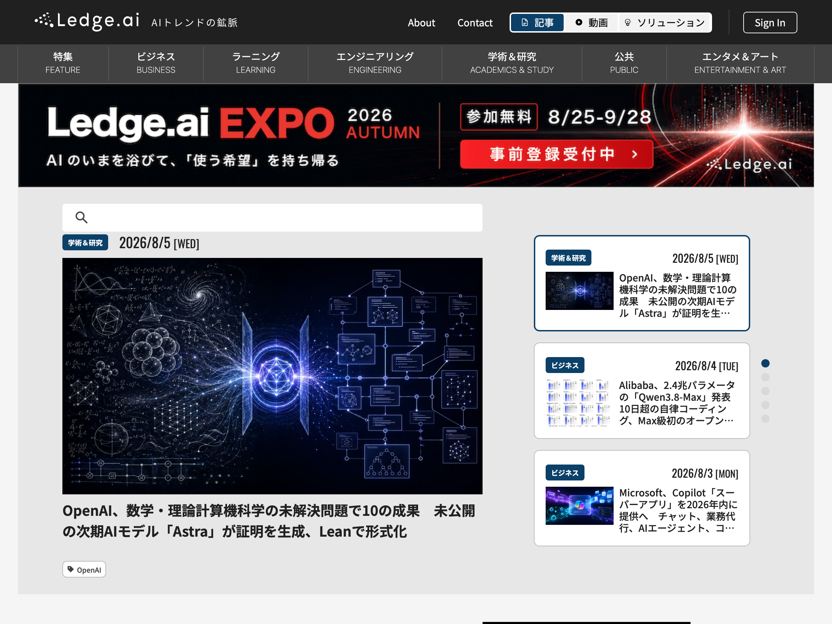Viewport: 832px width, 624px height.
Task: Click 学術＆研究 tag in first sidebar card
Action: pyautogui.click(x=568, y=258)
